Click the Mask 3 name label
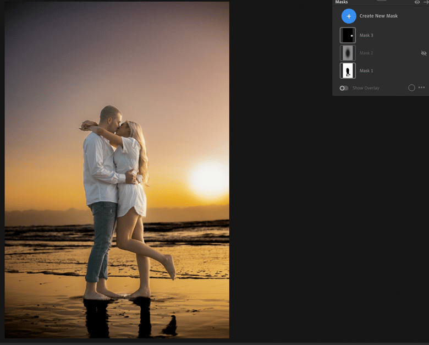The height and width of the screenshot is (345, 429). click(x=366, y=35)
